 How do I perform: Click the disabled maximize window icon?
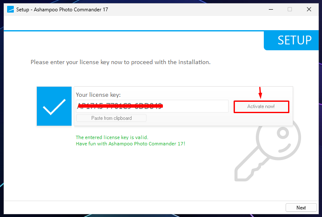coord(290,10)
